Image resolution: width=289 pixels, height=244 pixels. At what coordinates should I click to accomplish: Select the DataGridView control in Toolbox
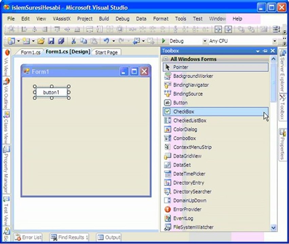click(215, 156)
